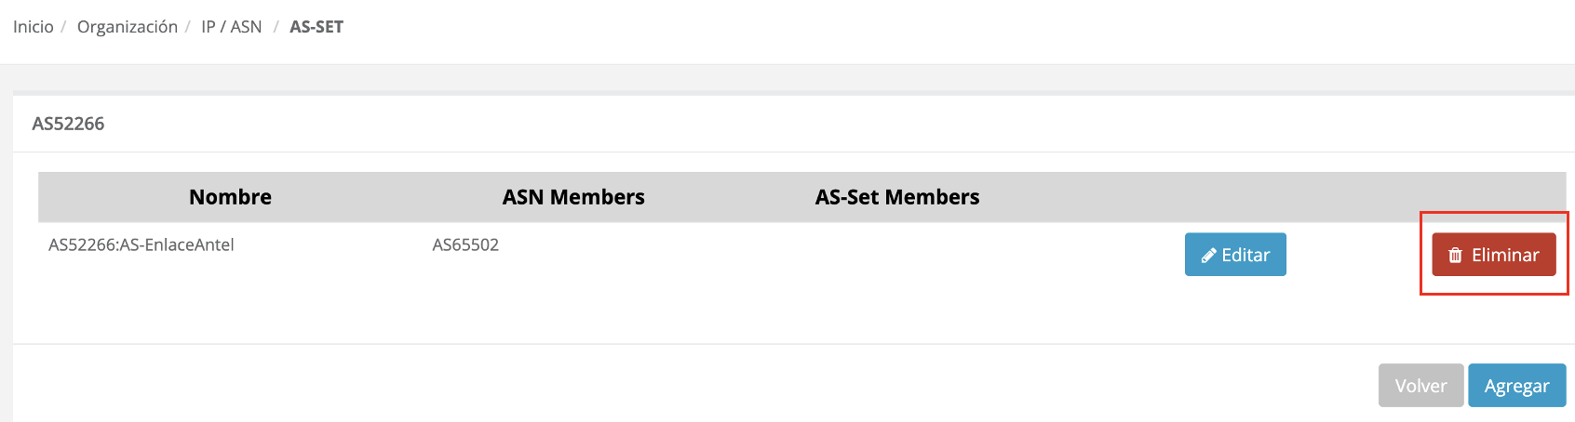Add a new AS-SET with Agregar
The width and height of the screenshot is (1575, 422).
[1516, 386]
